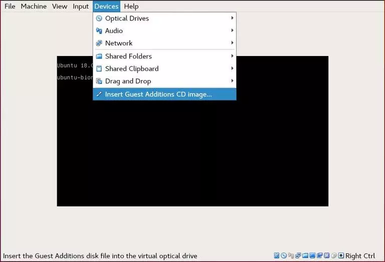Click the shared folders status bar icon

(305, 255)
